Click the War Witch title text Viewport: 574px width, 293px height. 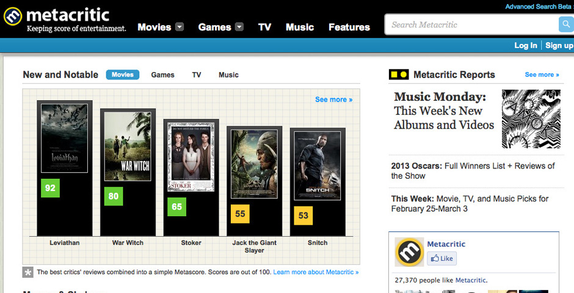(x=128, y=242)
